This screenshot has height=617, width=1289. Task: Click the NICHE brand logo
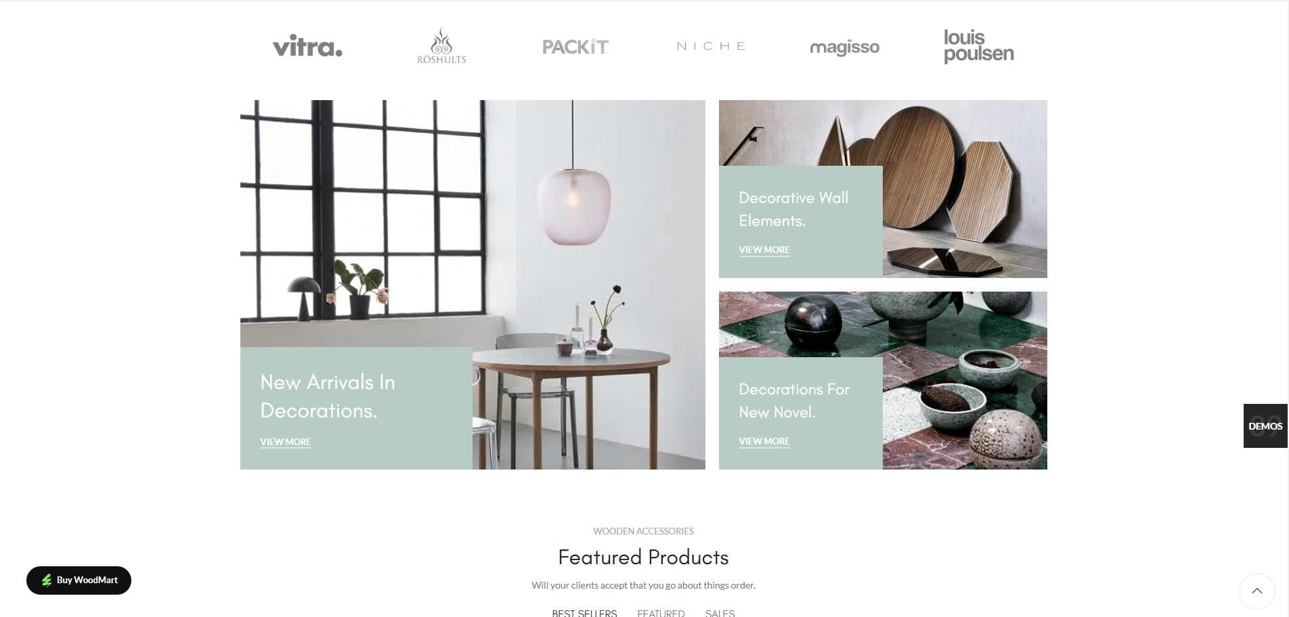(711, 46)
